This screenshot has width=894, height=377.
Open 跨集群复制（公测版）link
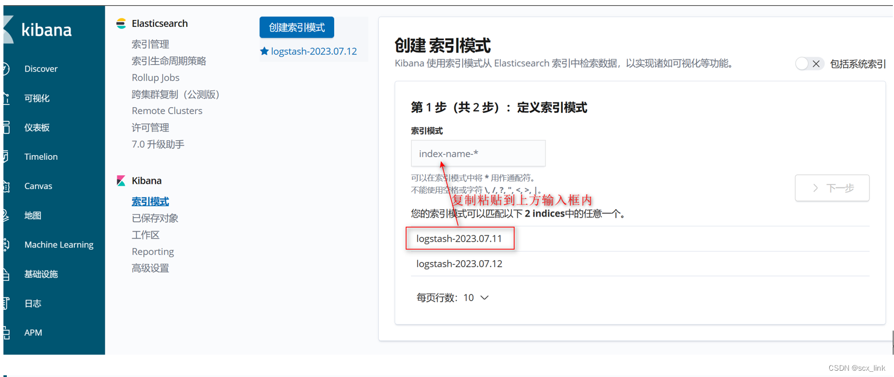pyautogui.click(x=178, y=94)
